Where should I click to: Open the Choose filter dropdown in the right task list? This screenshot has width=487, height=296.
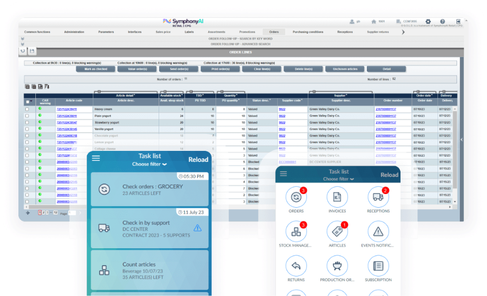[x=338, y=179]
